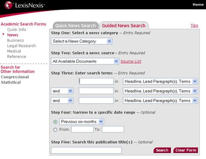The width and height of the screenshot is (206, 159).
Task: Open second row Headline, Lead Paragraph(s) dropdown
Action: coord(160,91)
